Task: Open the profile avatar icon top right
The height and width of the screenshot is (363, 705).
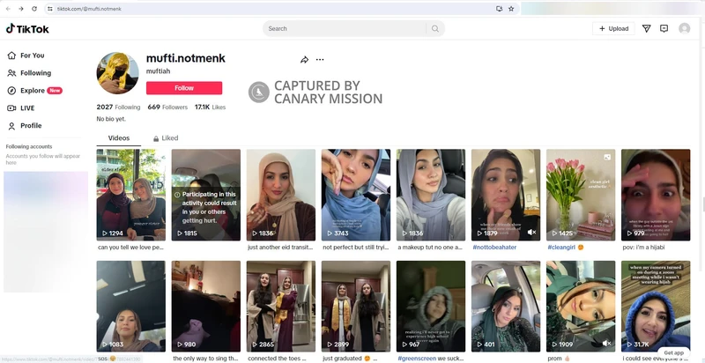Action: tap(685, 28)
